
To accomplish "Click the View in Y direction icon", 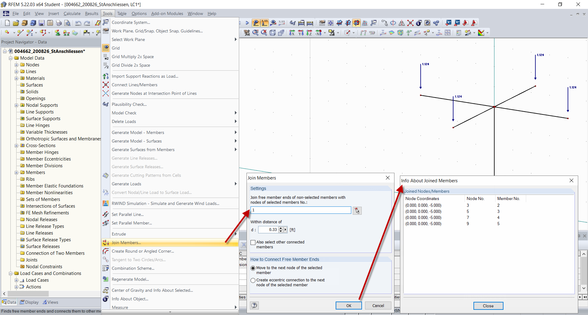I will click(301, 32).
